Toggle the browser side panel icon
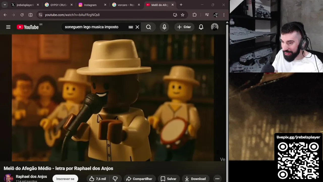The width and height of the screenshot is (323, 182). [31, 15]
